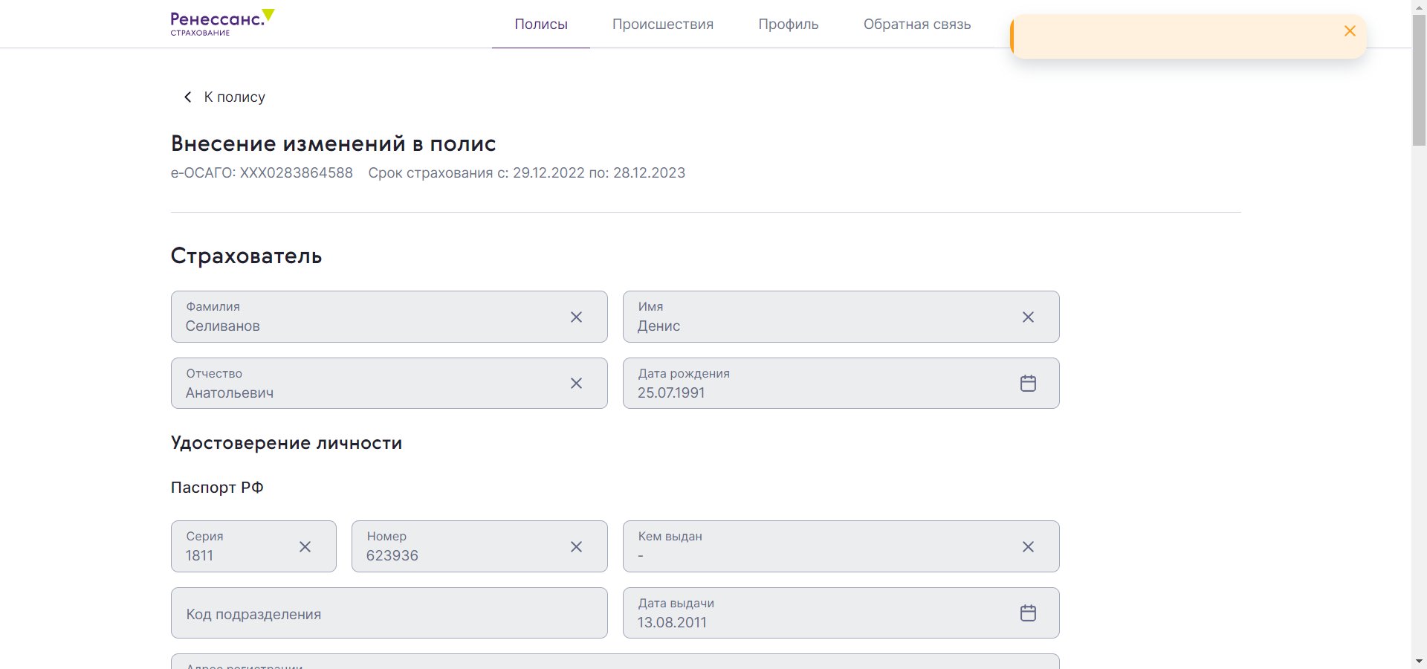Open the calendar for Дата рождения
Screen dimensions: 1427x669
tap(1028, 384)
